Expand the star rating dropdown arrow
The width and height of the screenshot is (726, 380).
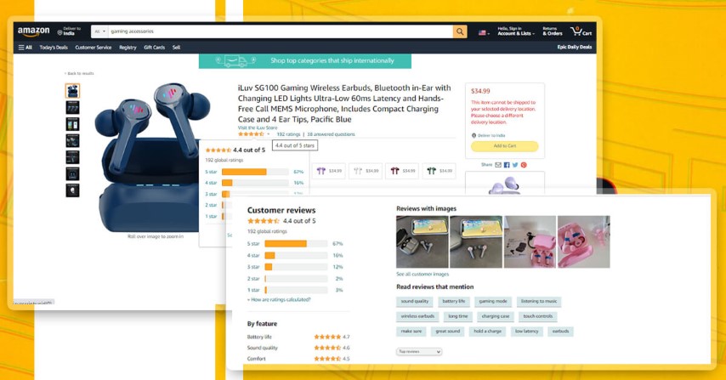[268, 134]
